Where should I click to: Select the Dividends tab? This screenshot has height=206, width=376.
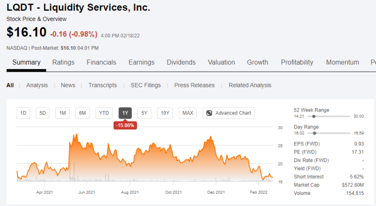point(181,63)
